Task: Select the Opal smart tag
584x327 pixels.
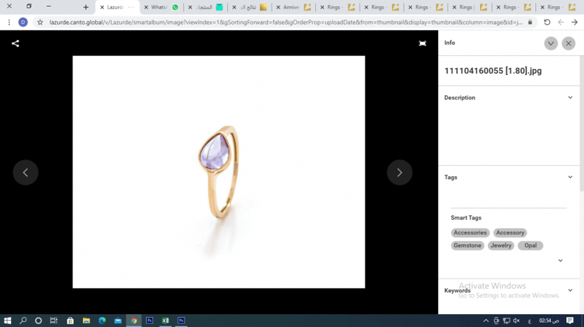Action: click(x=530, y=245)
